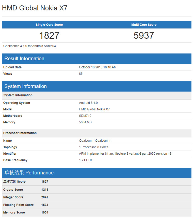The width and height of the screenshot is (193, 218).
Task: Click the 1827 value in the performance table
Action: (x=45, y=182)
